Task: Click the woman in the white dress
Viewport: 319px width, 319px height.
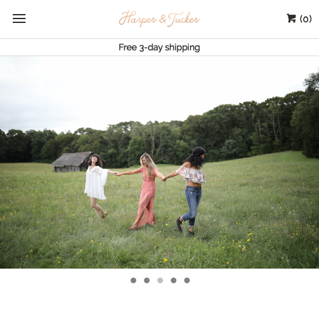Action: [98, 186]
